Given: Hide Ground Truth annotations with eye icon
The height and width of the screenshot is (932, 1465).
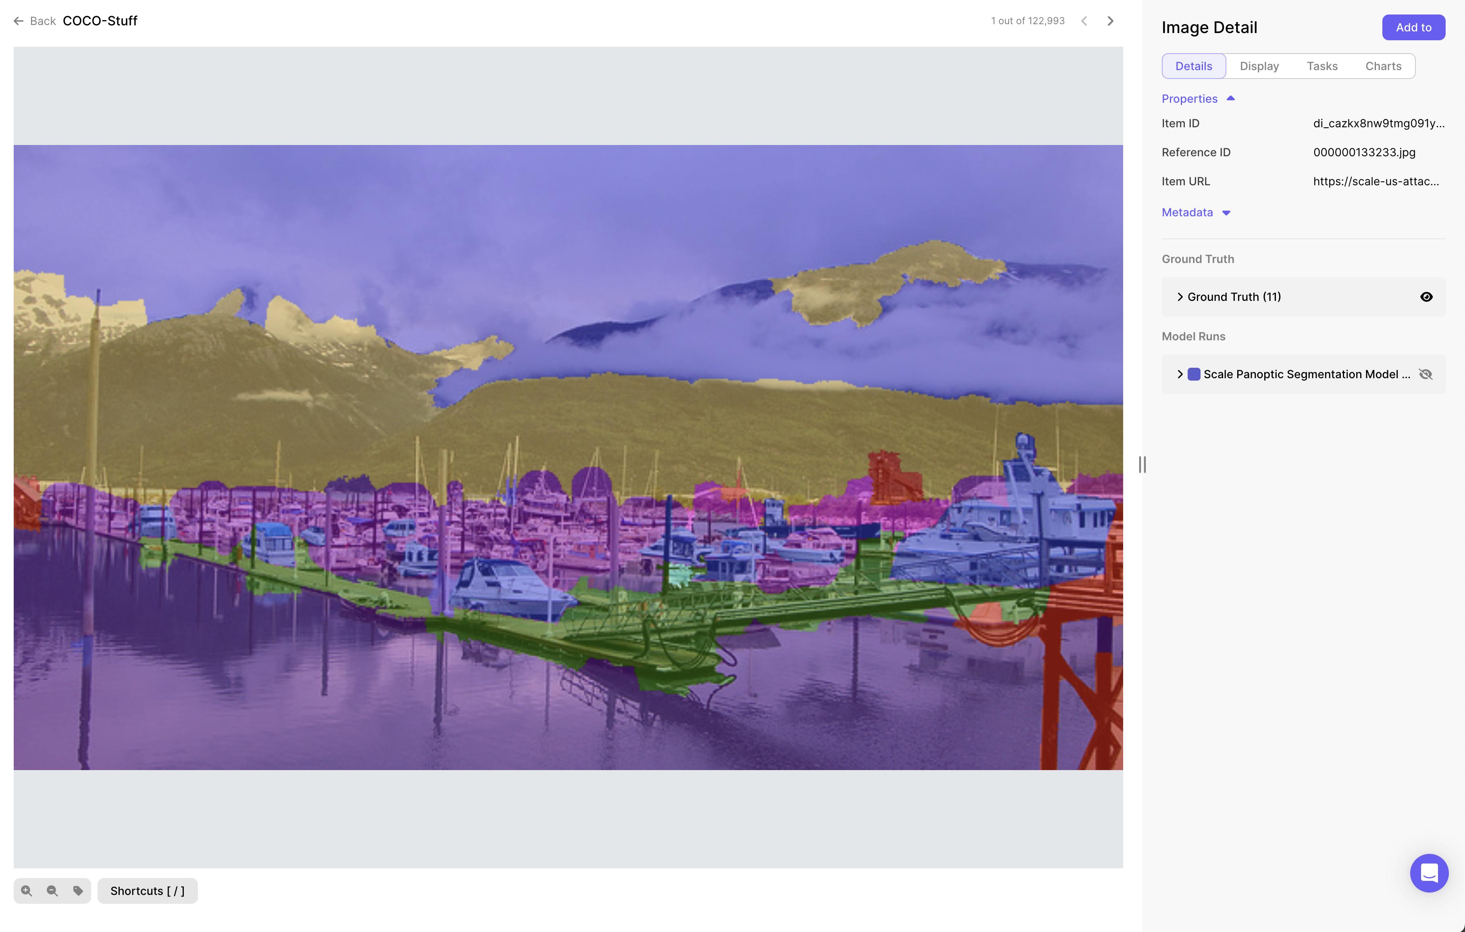Looking at the screenshot, I should tap(1426, 297).
